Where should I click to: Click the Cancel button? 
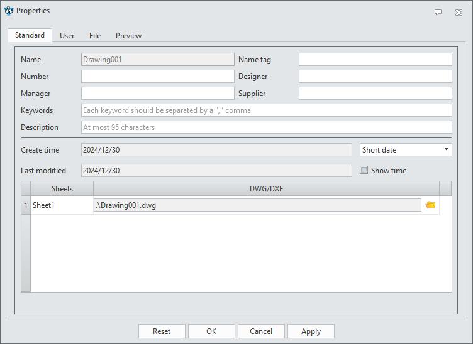pyautogui.click(x=261, y=331)
